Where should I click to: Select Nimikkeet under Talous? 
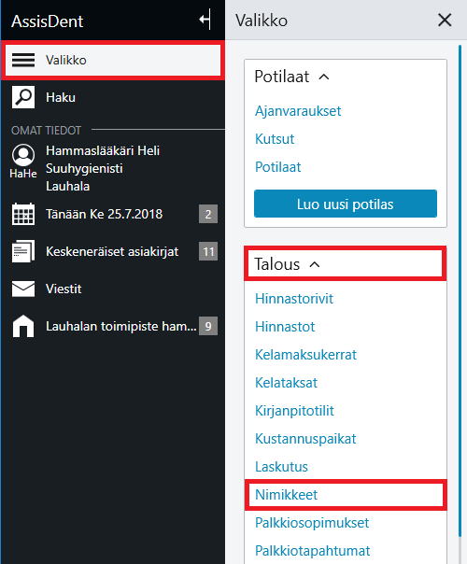[287, 495]
